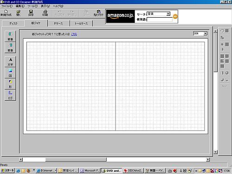Select the ロゴ tool below the shape tool
232x174 pixels.
[x=10, y=95]
